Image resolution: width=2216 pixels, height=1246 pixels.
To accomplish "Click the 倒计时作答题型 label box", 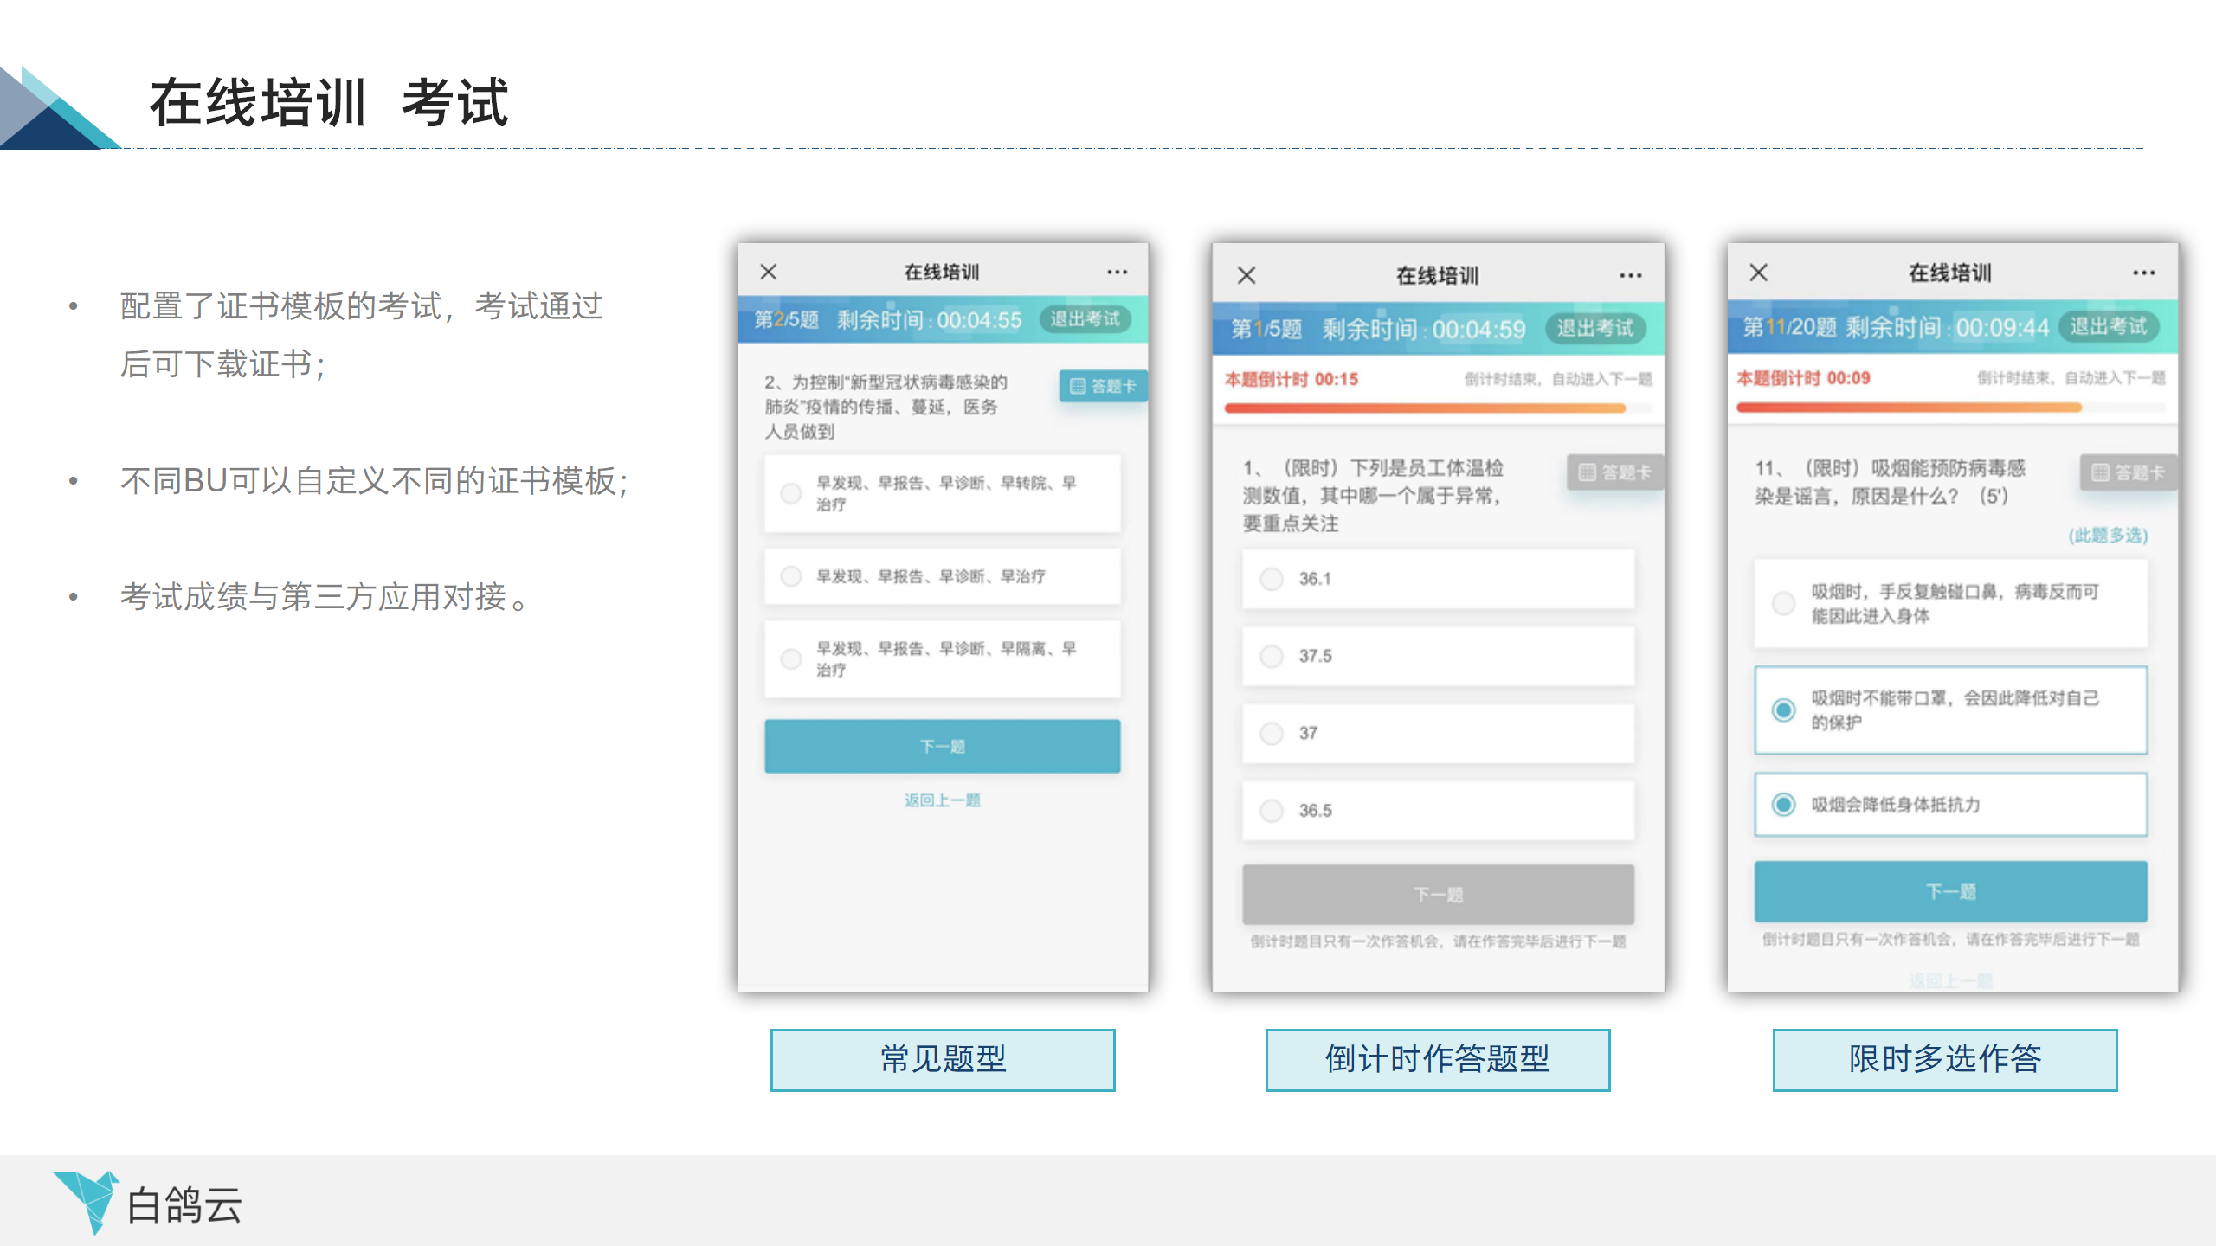I will 1438,1060.
